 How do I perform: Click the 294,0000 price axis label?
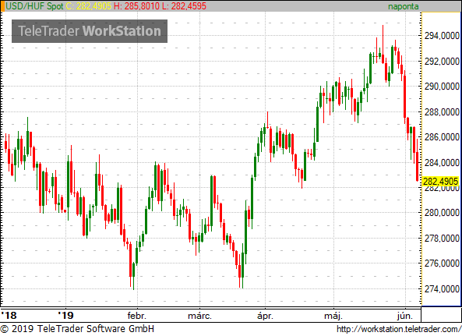pyautogui.click(x=442, y=36)
